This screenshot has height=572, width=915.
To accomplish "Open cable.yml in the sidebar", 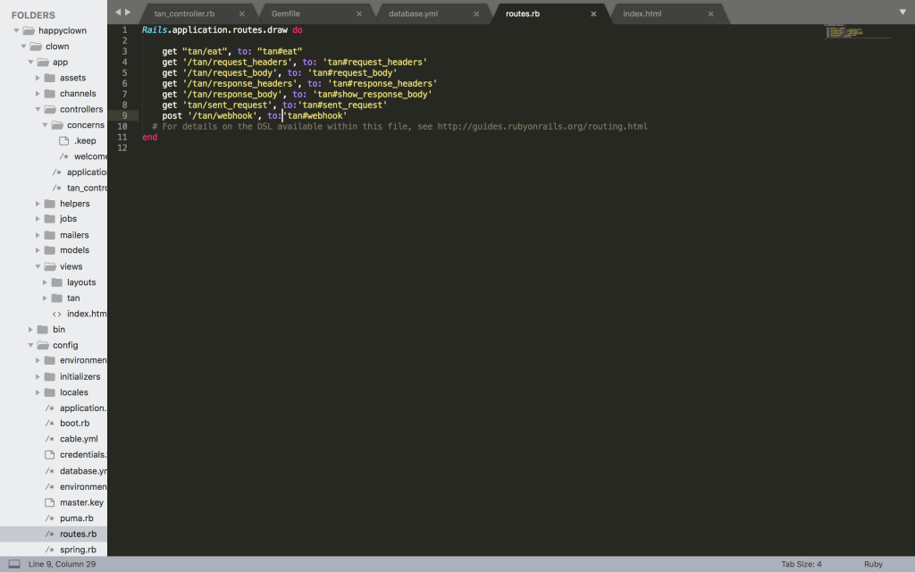I will click(79, 440).
